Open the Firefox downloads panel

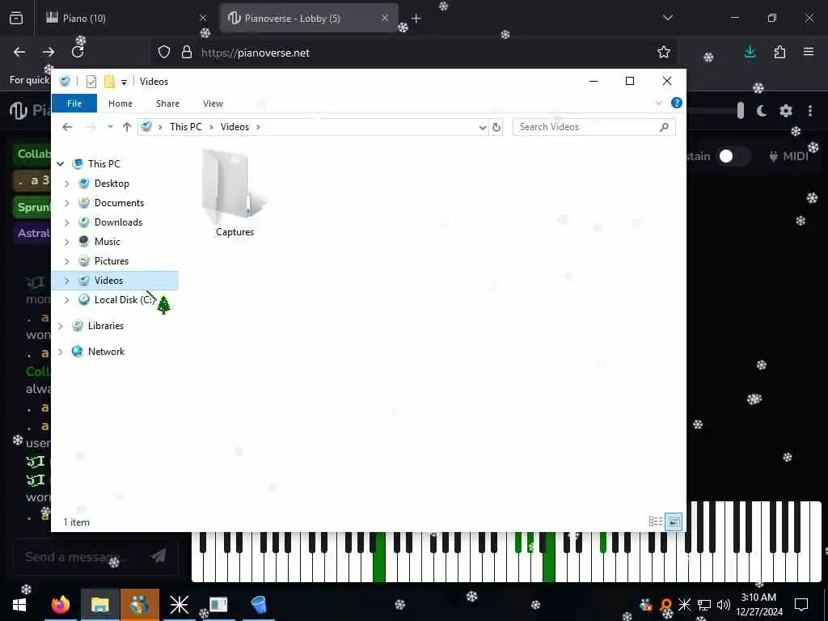tap(750, 52)
